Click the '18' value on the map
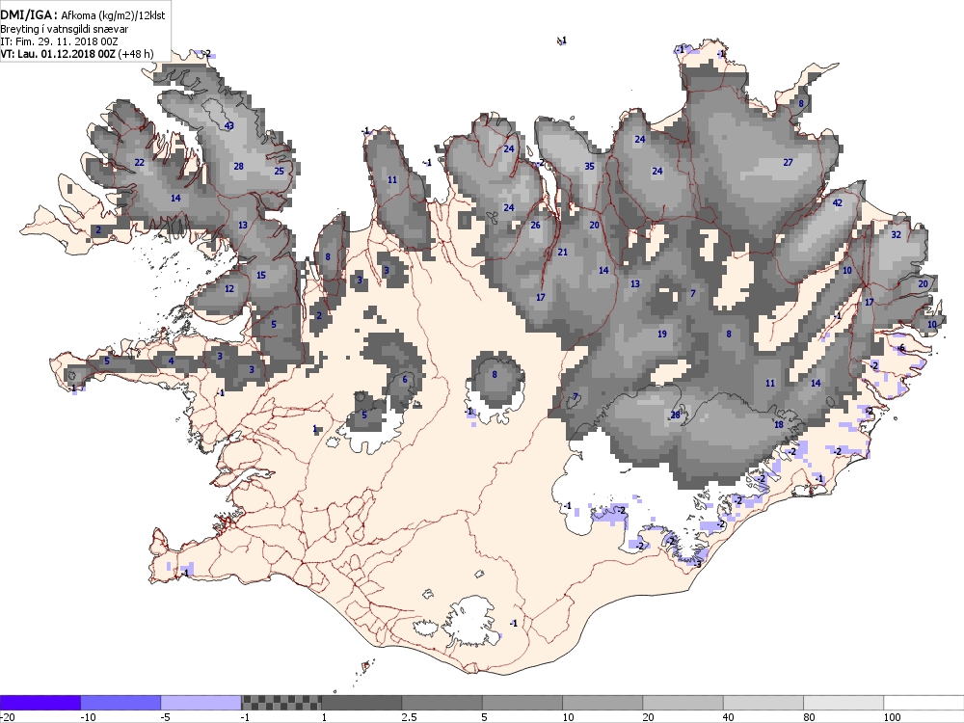The image size is (964, 723). point(779,424)
